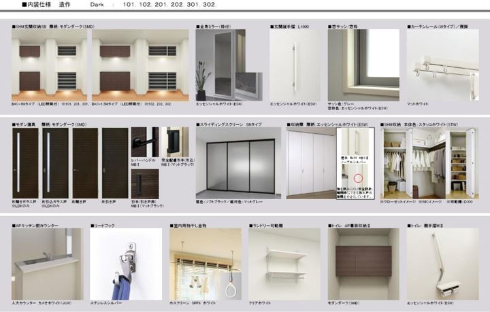Click the curtain rail W-type image

coord(442,65)
